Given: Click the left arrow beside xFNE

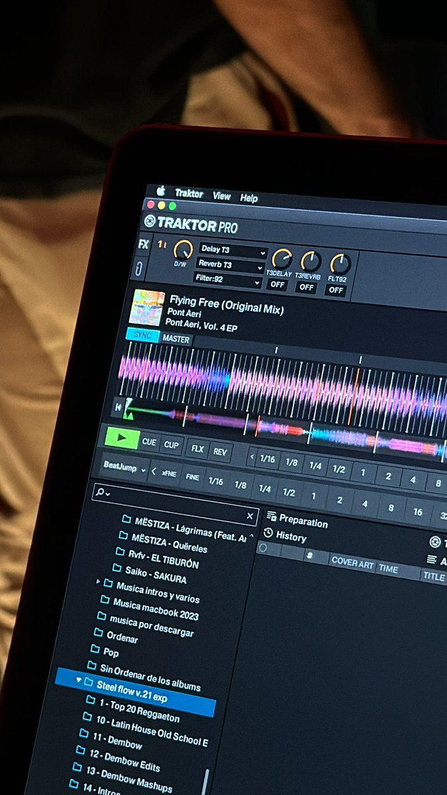Looking at the screenshot, I should (154, 472).
